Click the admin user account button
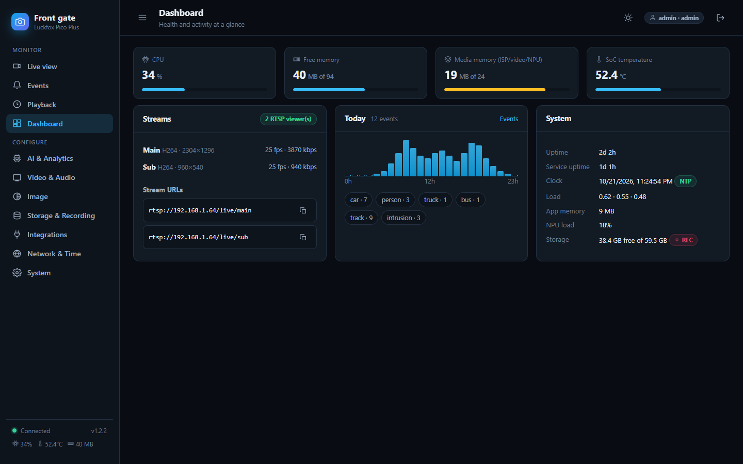Image resolution: width=743 pixels, height=464 pixels. (x=674, y=18)
